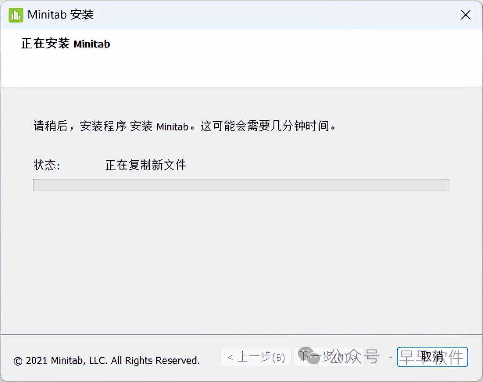Click the 2021 Minitab copyright notice
The image size is (483, 382).
[107, 360]
